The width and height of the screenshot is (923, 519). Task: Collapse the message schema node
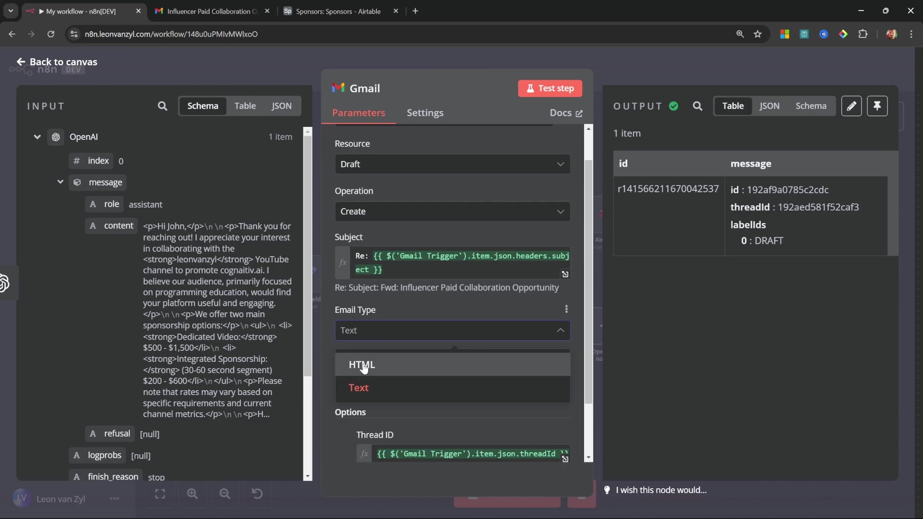60,182
